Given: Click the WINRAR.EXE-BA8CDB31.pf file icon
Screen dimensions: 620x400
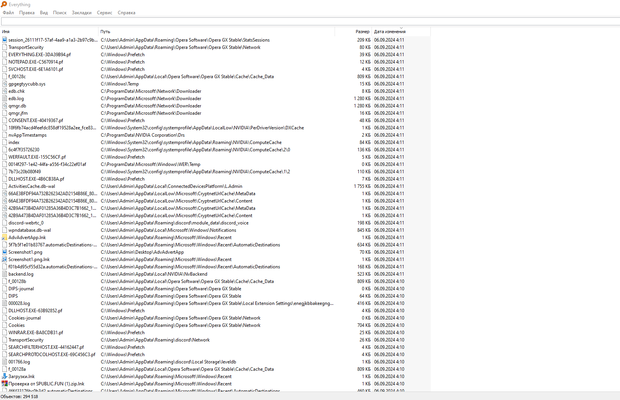Looking at the screenshot, I should (x=5, y=332).
